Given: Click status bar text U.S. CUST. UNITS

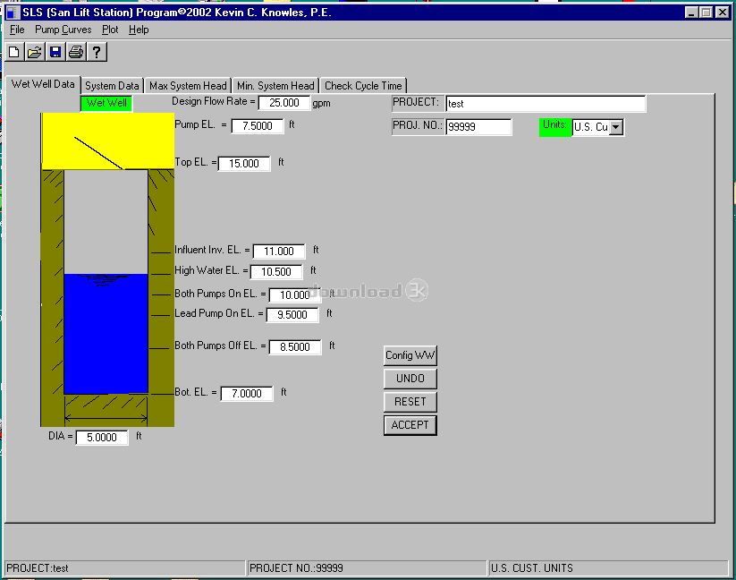Looking at the screenshot, I should coord(532,568).
